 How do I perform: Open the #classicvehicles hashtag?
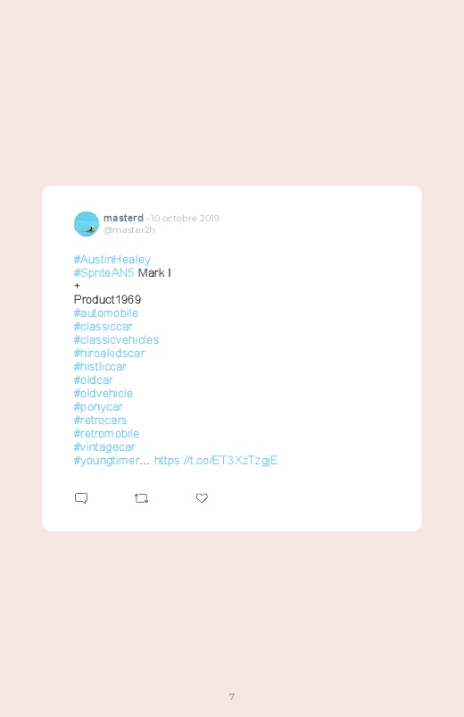point(117,340)
